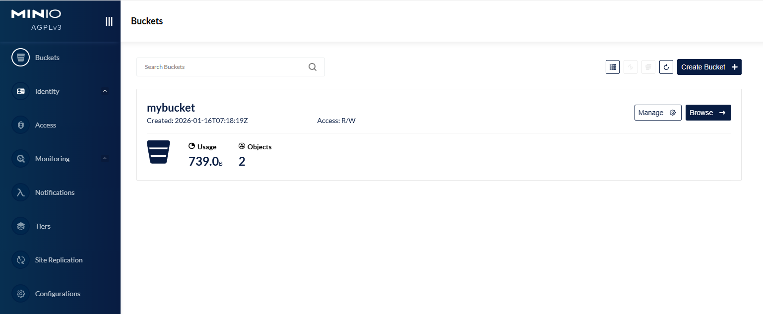763x314 pixels.
Task: Open the Identity menu item
Action: pyautogui.click(x=60, y=91)
